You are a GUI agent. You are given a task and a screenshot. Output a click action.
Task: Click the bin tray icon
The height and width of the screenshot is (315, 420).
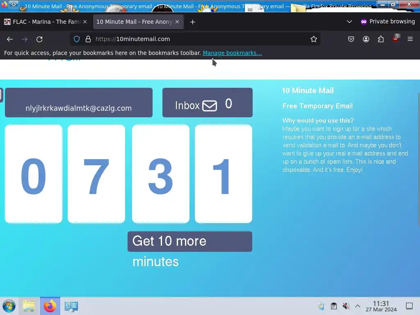(321, 306)
